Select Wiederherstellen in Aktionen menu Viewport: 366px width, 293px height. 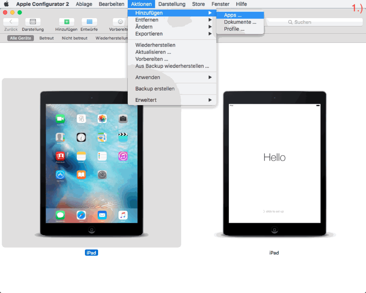pos(172,45)
